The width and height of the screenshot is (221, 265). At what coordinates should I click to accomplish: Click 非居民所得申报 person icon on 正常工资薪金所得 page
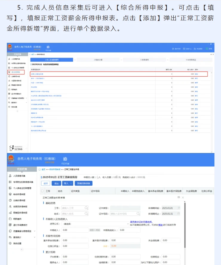click(10, 207)
